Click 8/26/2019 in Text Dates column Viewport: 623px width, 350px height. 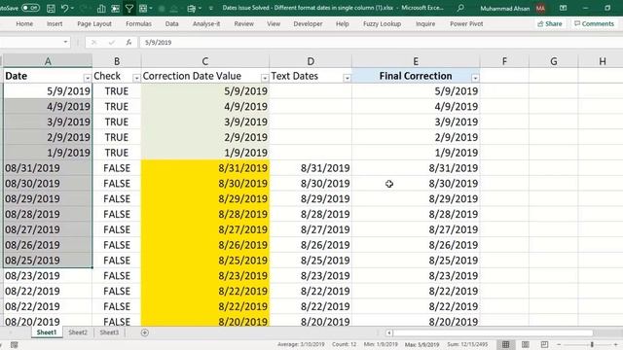pos(311,245)
